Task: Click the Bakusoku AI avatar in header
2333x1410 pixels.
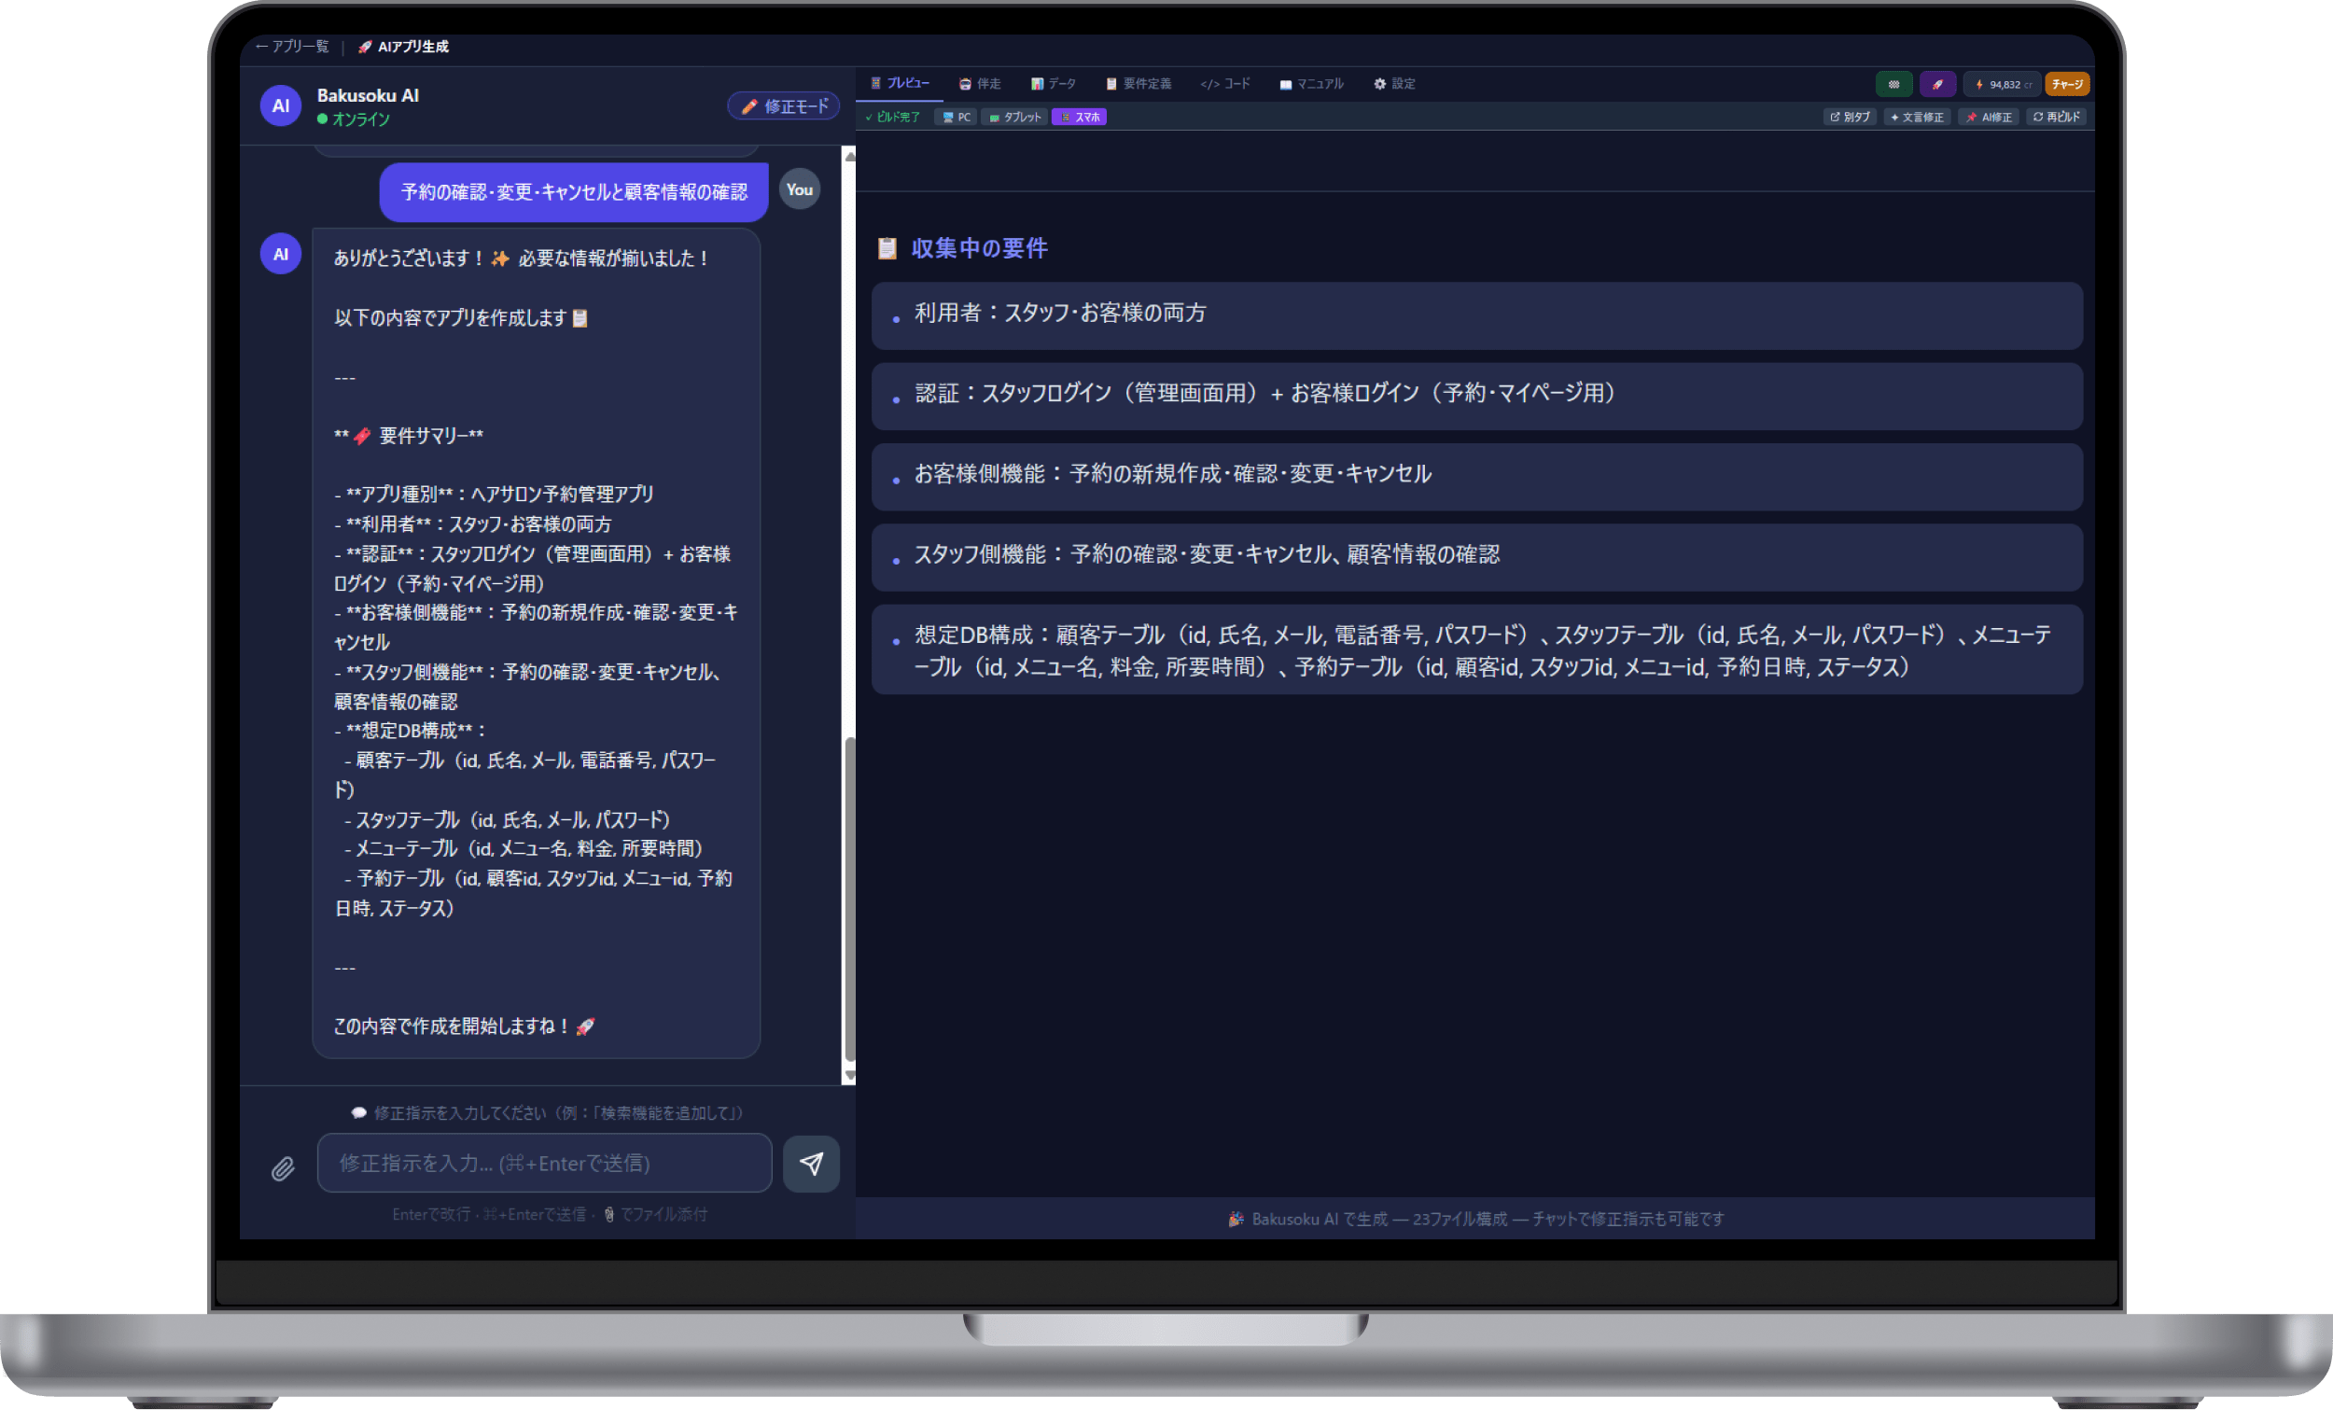Action: pyautogui.click(x=280, y=105)
